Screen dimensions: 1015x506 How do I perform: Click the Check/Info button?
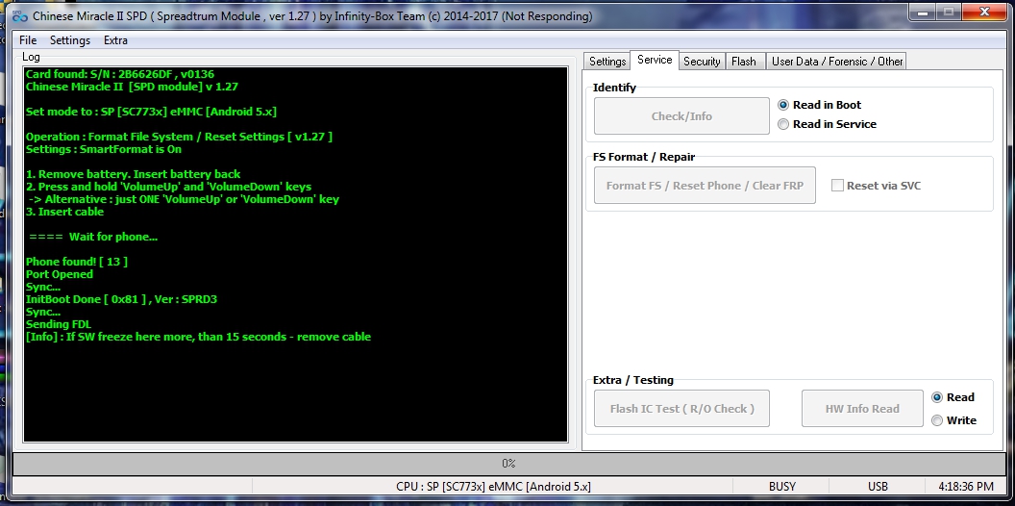(681, 116)
